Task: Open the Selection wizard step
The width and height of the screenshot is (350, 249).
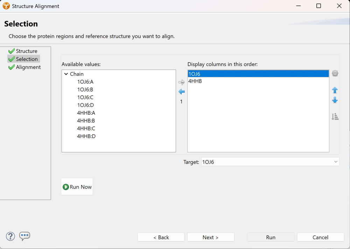Action: coord(27,59)
